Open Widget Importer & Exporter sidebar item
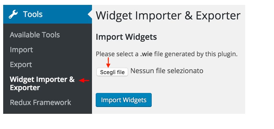 click(x=42, y=83)
